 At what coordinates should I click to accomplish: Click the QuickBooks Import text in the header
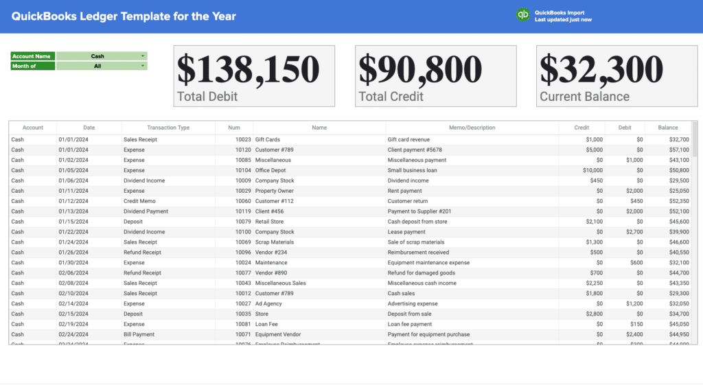pyautogui.click(x=559, y=12)
